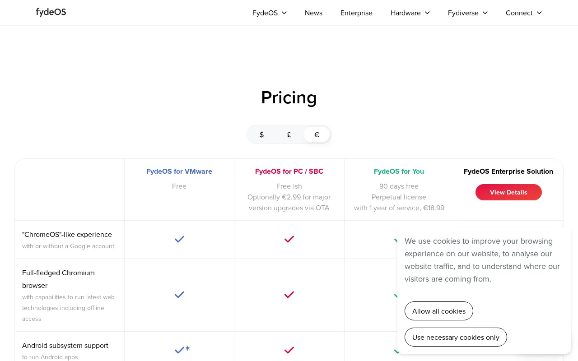Click 'Free-ish' under FydeOS for PC / SBC
Image resolution: width=578 pixels, height=361 pixels.
point(289,186)
